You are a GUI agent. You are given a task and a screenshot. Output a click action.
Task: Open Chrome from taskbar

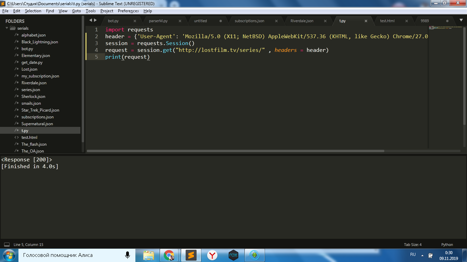tap(169, 255)
